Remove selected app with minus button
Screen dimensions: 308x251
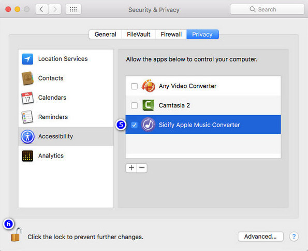(x=142, y=168)
